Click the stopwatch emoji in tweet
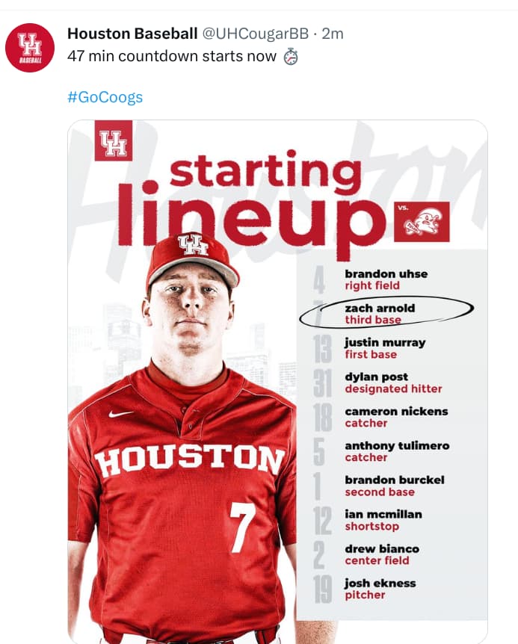 click(x=291, y=57)
